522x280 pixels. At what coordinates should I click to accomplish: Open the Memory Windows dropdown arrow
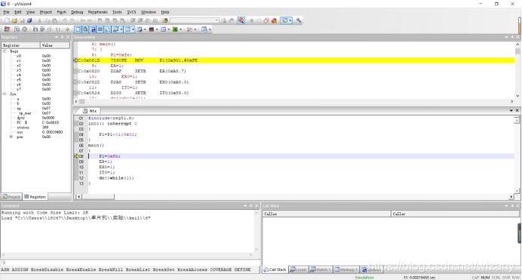133,29
